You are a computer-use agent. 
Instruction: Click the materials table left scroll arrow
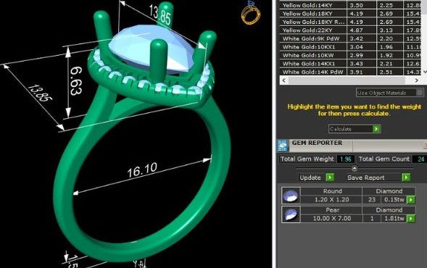coord(283,80)
